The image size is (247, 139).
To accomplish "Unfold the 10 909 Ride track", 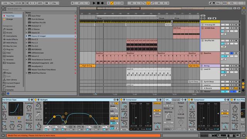I will click(202, 28).
